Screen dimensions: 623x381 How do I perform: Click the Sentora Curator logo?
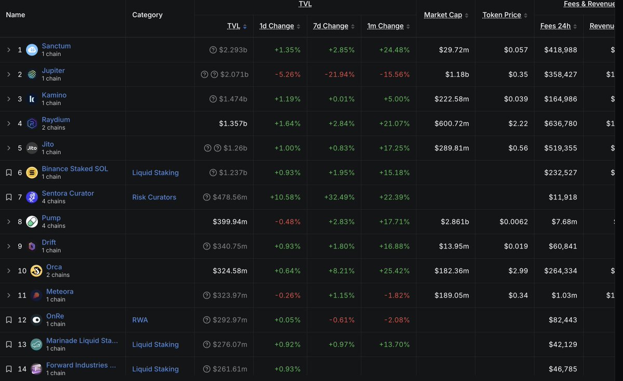(x=32, y=197)
